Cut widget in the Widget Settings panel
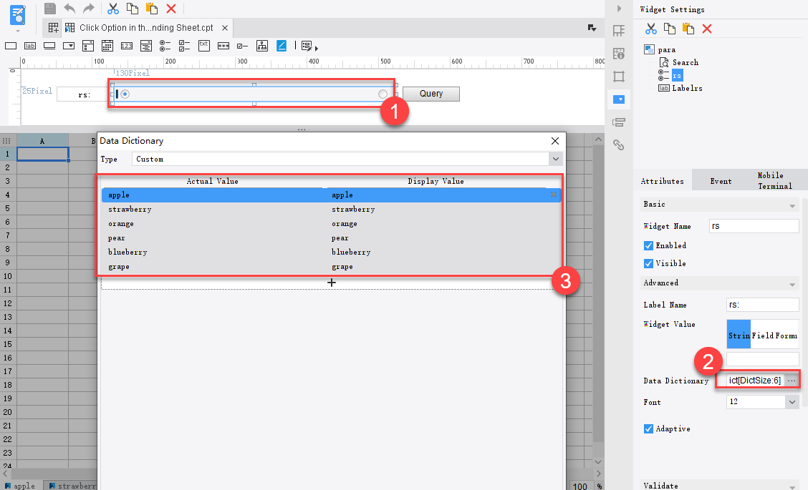Image resolution: width=808 pixels, height=490 pixels. tap(650, 28)
